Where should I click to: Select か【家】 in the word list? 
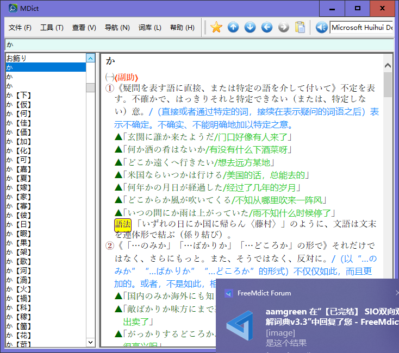(46, 197)
